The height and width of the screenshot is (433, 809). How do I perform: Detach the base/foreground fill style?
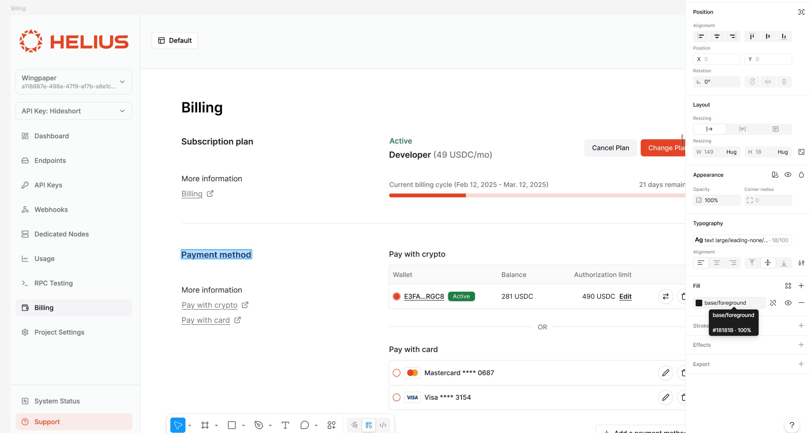coord(773,303)
